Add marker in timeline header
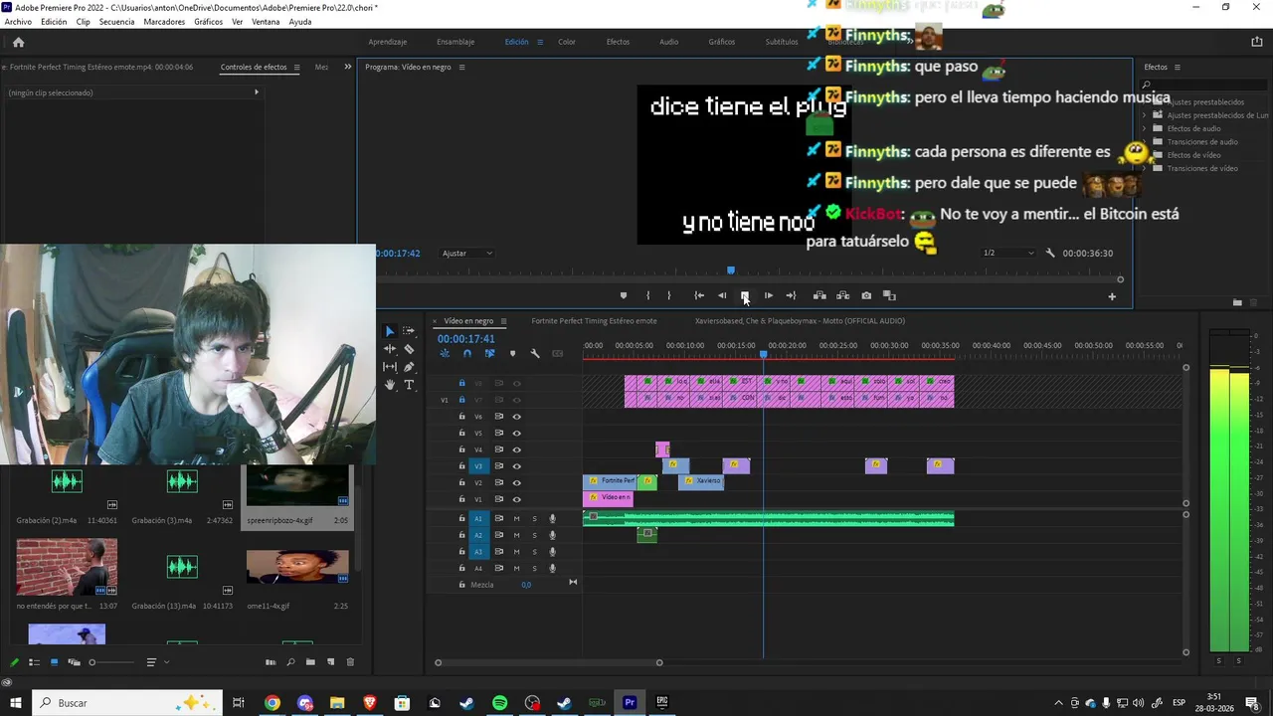This screenshot has width=1273, height=716. point(512,353)
